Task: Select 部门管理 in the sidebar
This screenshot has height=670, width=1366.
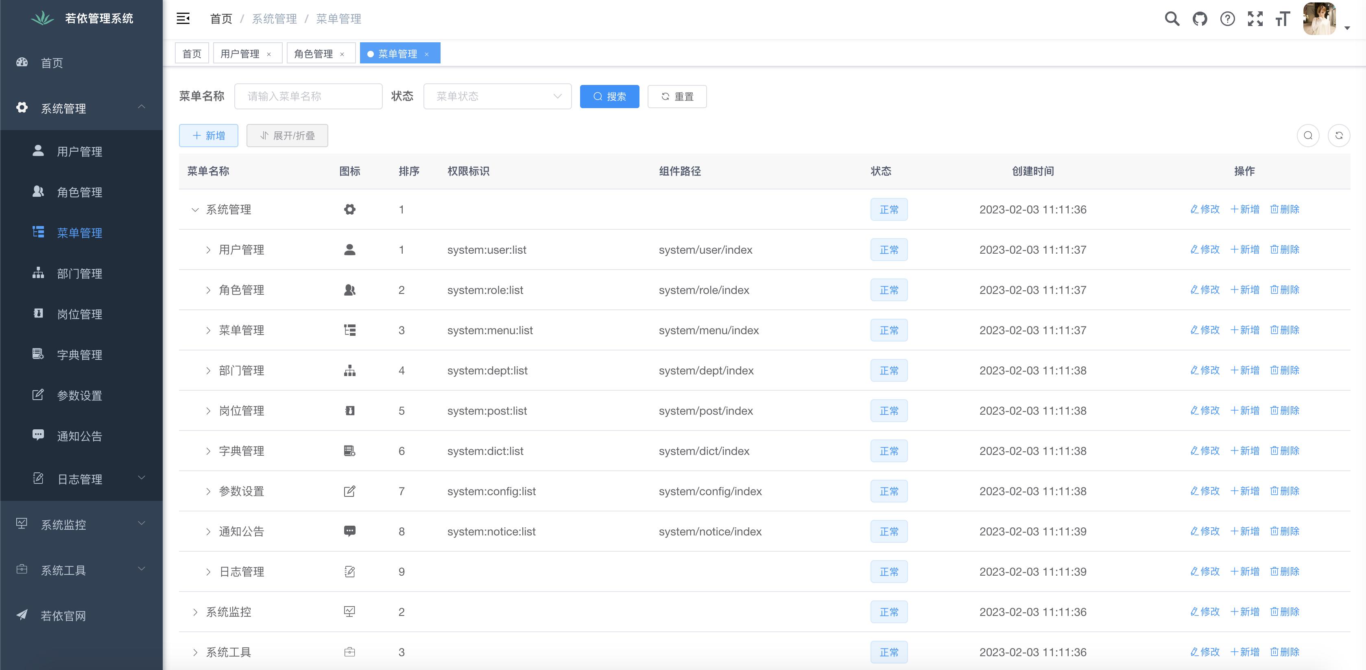Action: 80,274
